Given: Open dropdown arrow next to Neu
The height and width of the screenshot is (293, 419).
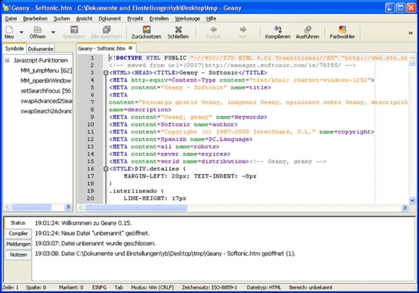Looking at the screenshot, I should pos(21,32).
